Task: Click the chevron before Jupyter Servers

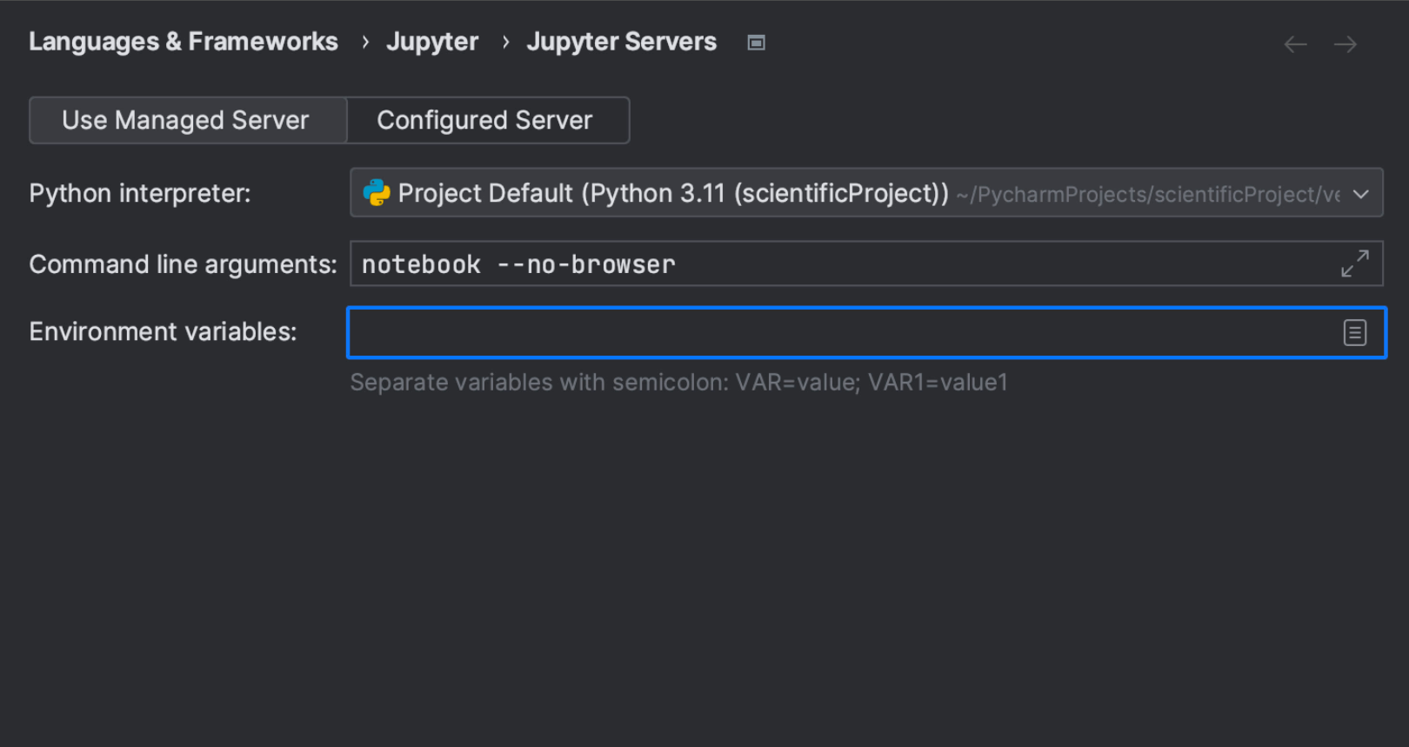Action: (x=505, y=42)
